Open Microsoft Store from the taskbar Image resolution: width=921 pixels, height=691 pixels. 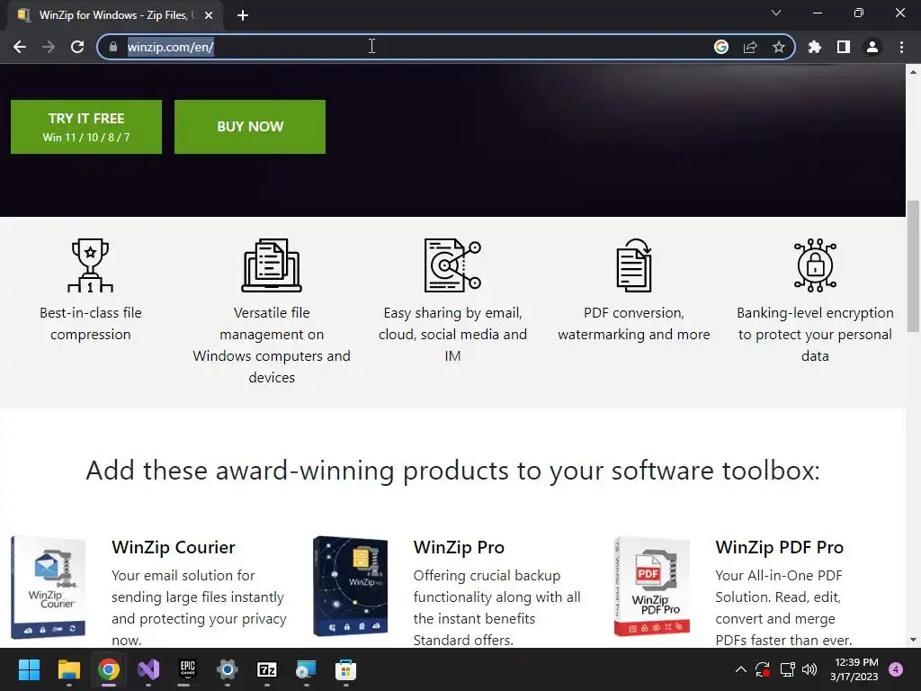pos(346,669)
